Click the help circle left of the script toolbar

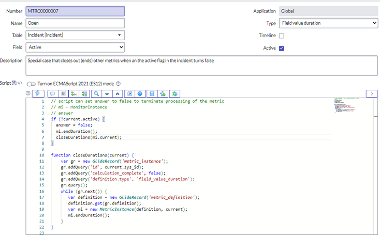click(28, 93)
